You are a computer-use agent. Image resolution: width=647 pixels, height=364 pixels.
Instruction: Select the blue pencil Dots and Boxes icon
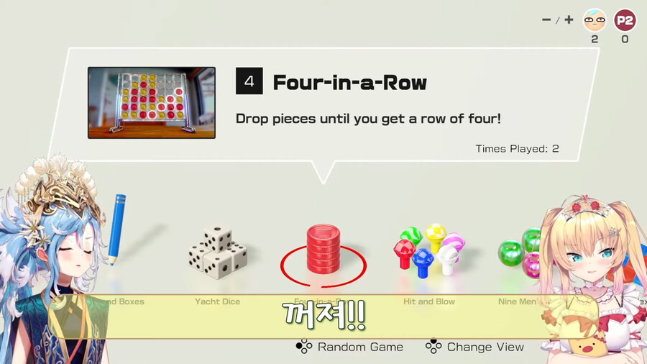click(116, 229)
